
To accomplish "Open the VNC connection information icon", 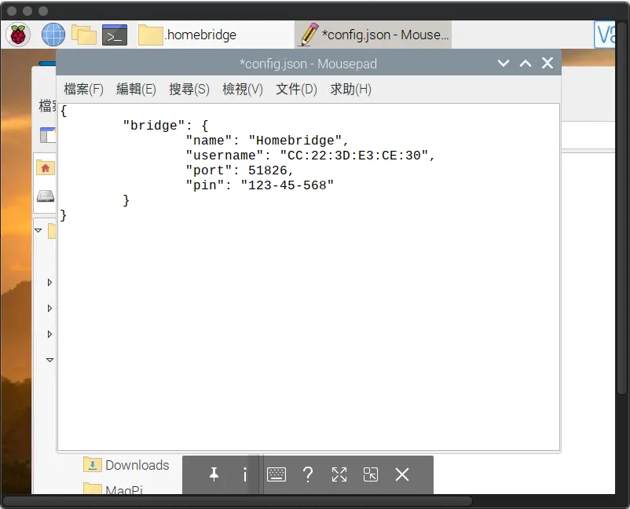I will (x=245, y=474).
